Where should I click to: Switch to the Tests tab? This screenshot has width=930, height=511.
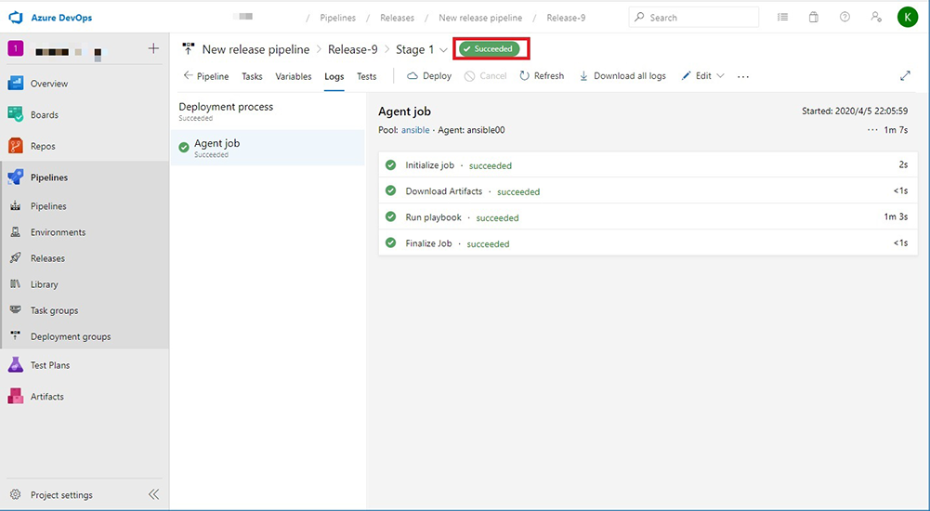click(x=367, y=76)
